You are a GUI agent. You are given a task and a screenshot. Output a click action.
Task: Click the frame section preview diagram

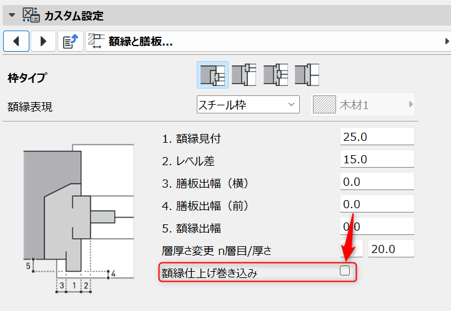(79, 219)
